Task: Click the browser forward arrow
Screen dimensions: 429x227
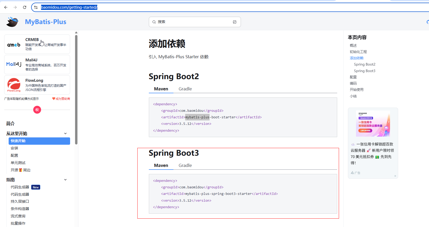Action: 15,7
